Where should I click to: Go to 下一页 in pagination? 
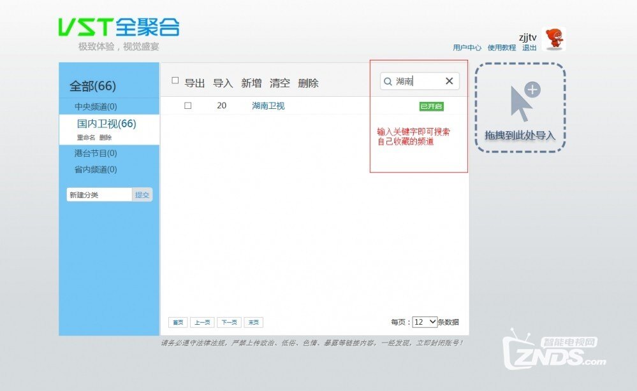tap(229, 323)
